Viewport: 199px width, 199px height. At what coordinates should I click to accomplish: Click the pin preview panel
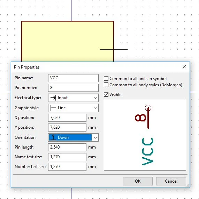point(145,135)
